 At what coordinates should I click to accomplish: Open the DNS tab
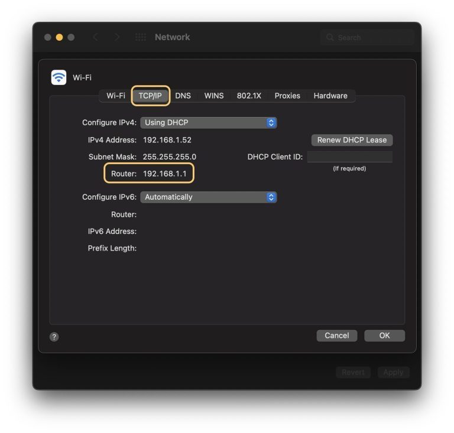tap(183, 96)
